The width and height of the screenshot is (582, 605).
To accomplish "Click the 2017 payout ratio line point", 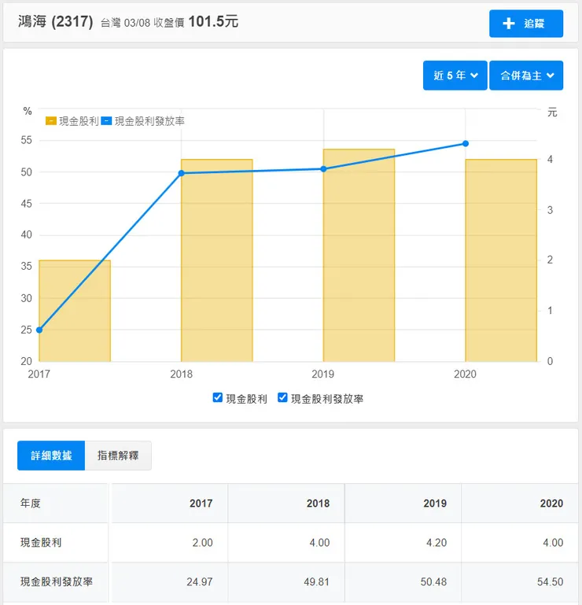I will click(39, 330).
